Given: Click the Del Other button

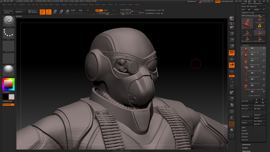Looking at the screenshot, I should point(259,121).
